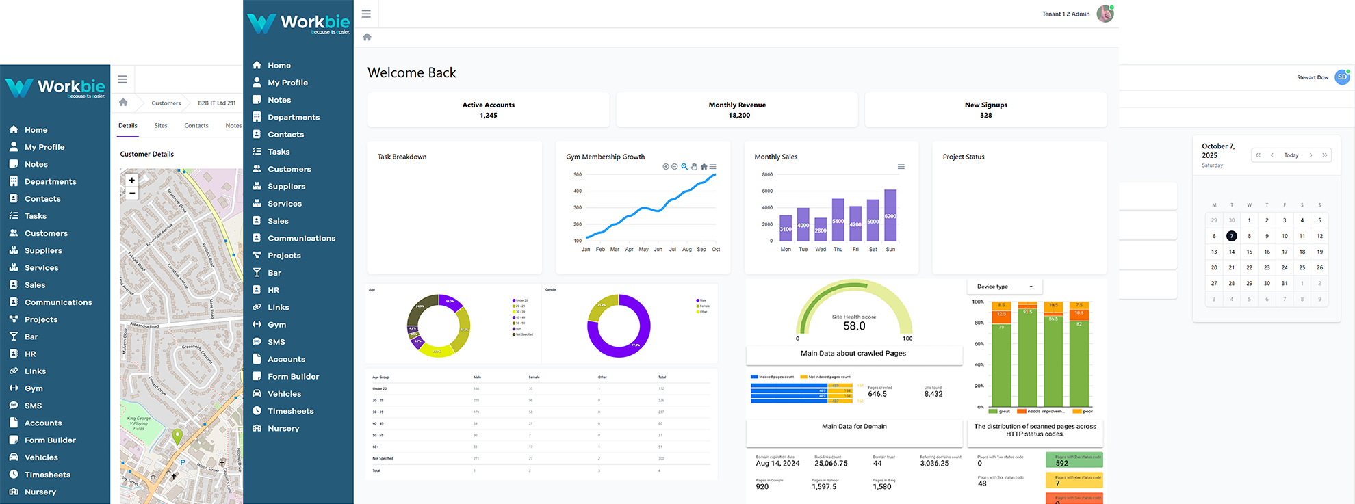
Task: Click the Today button in calendar
Action: pos(1291,155)
